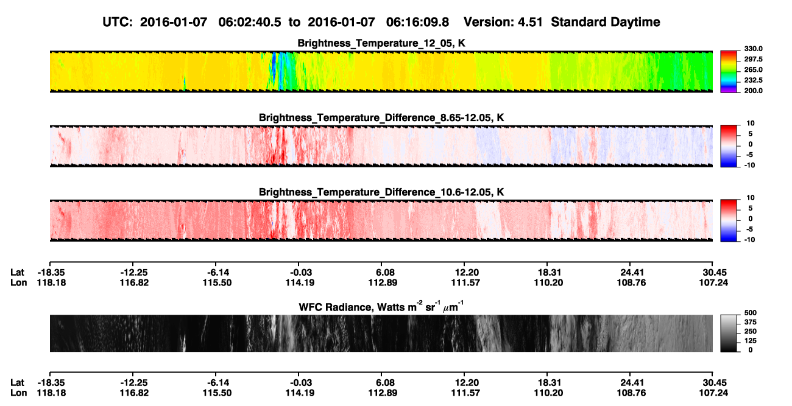Image resolution: width=792 pixels, height=406 pixels.
Task: Click latitude 18.31 on the axis under the WFC Radiance strip
Action: (548, 383)
